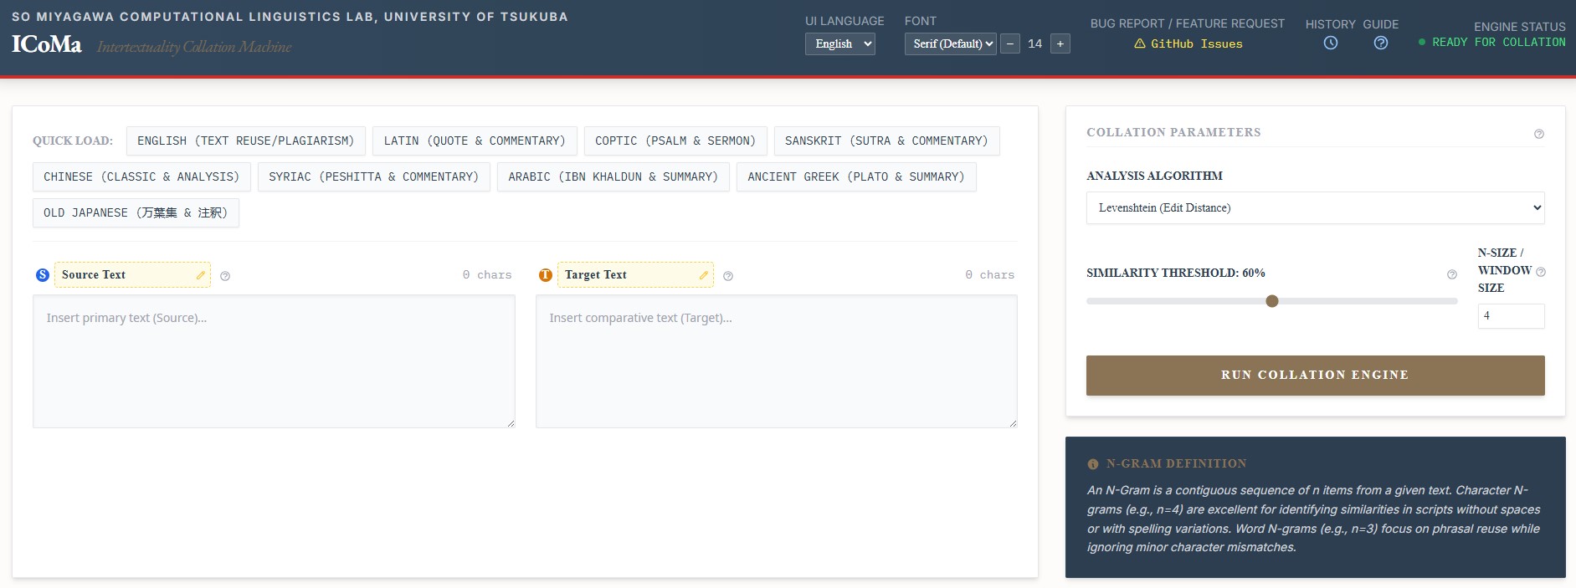Viewport: 1576px width, 588px height.
Task: Load the Old Japanese sample
Action: click(136, 212)
